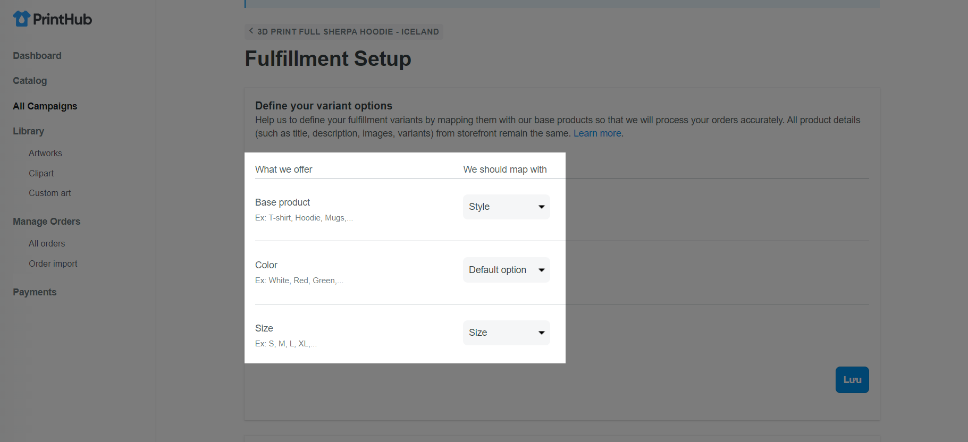
Task: Select All Campaigns in sidebar
Action: click(45, 106)
